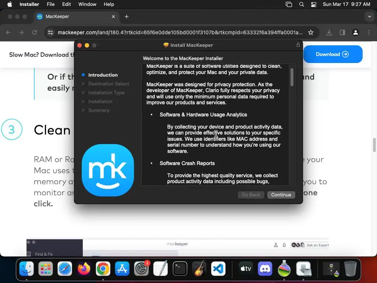Open Visual Studio Code from the Dock
This screenshot has height=283, width=377.
pyautogui.click(x=218, y=269)
